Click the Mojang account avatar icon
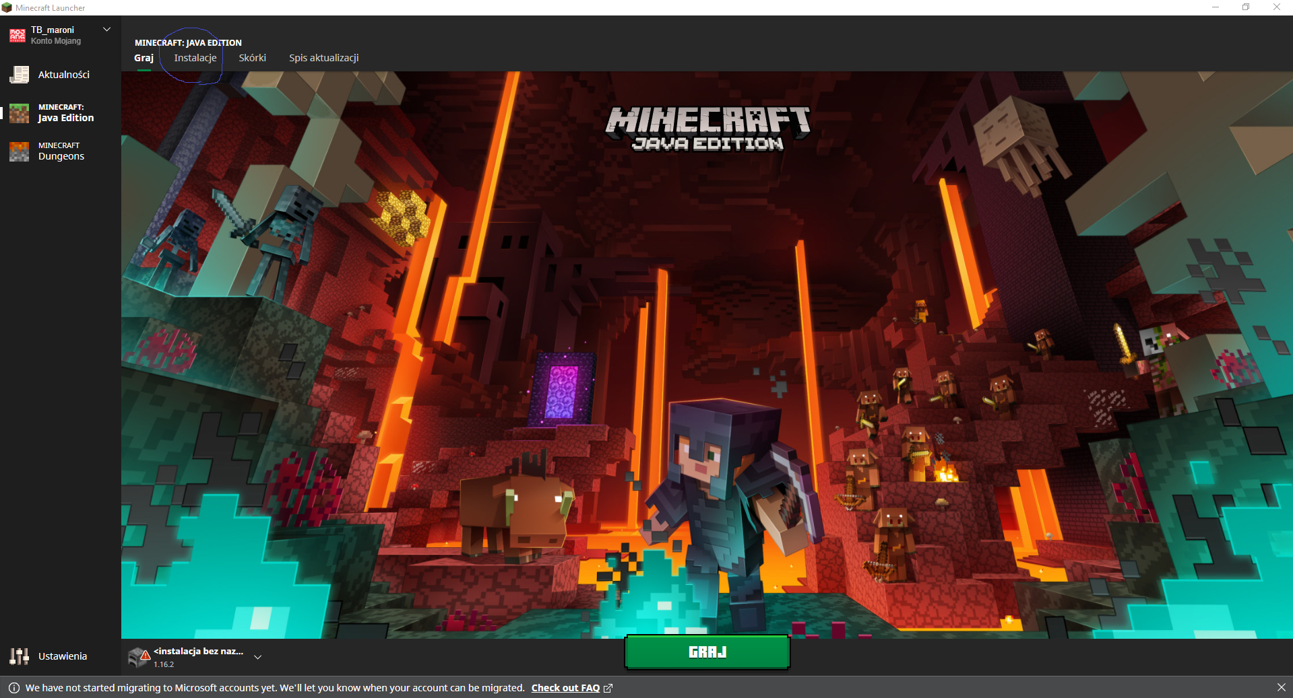Image resolution: width=1293 pixels, height=698 pixels. 18,35
